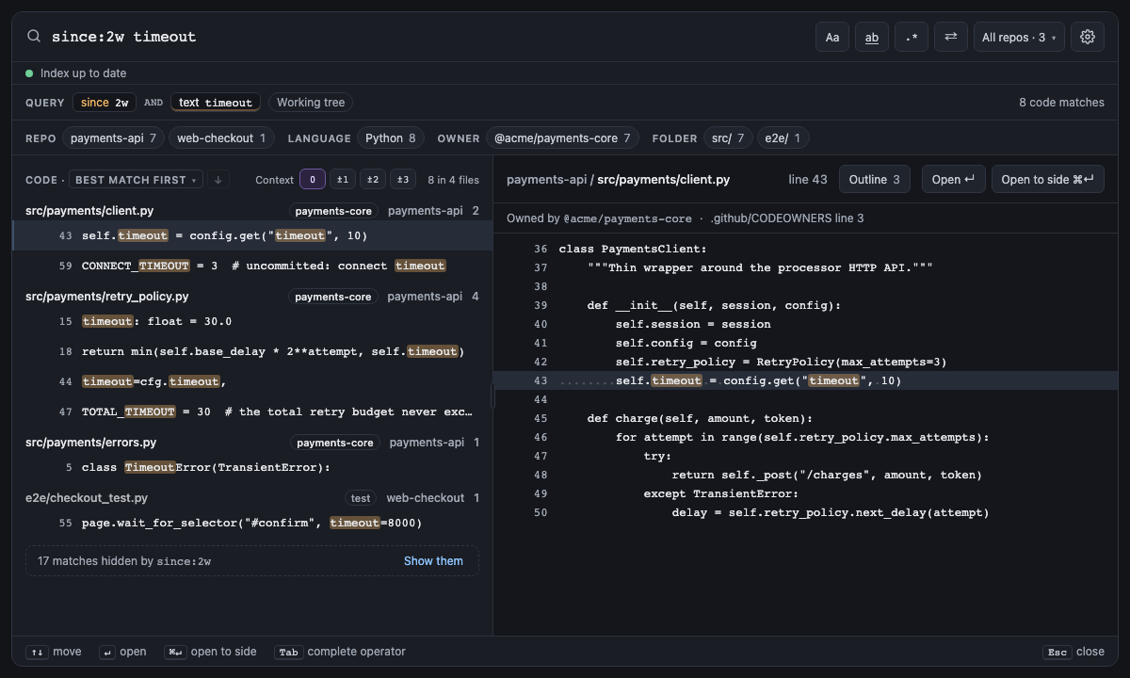Image resolution: width=1130 pixels, height=678 pixels.
Task: Toggle regex (.*) search mode
Action: [x=912, y=37]
